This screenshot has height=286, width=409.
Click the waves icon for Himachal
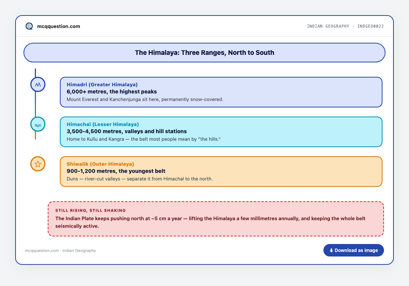pyautogui.click(x=38, y=124)
